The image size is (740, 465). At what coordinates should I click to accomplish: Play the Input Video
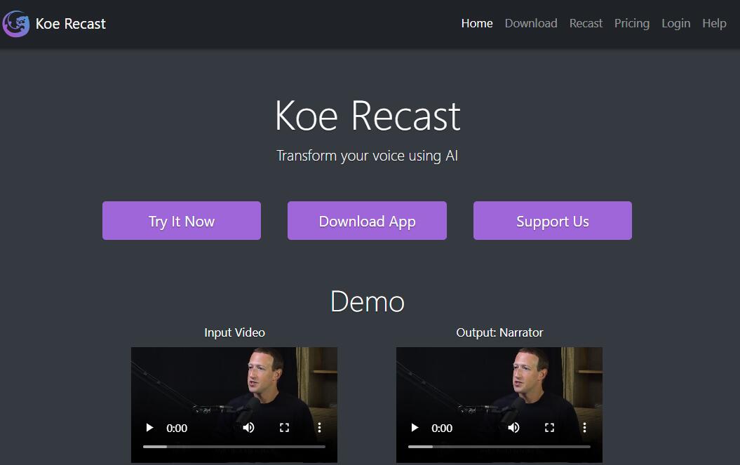point(149,428)
